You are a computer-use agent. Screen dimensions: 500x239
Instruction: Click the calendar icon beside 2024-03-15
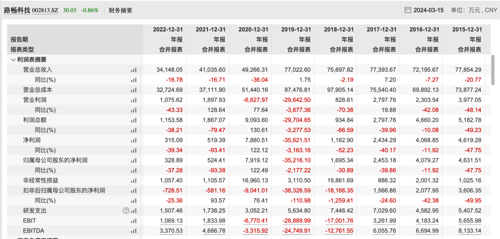click(408, 10)
